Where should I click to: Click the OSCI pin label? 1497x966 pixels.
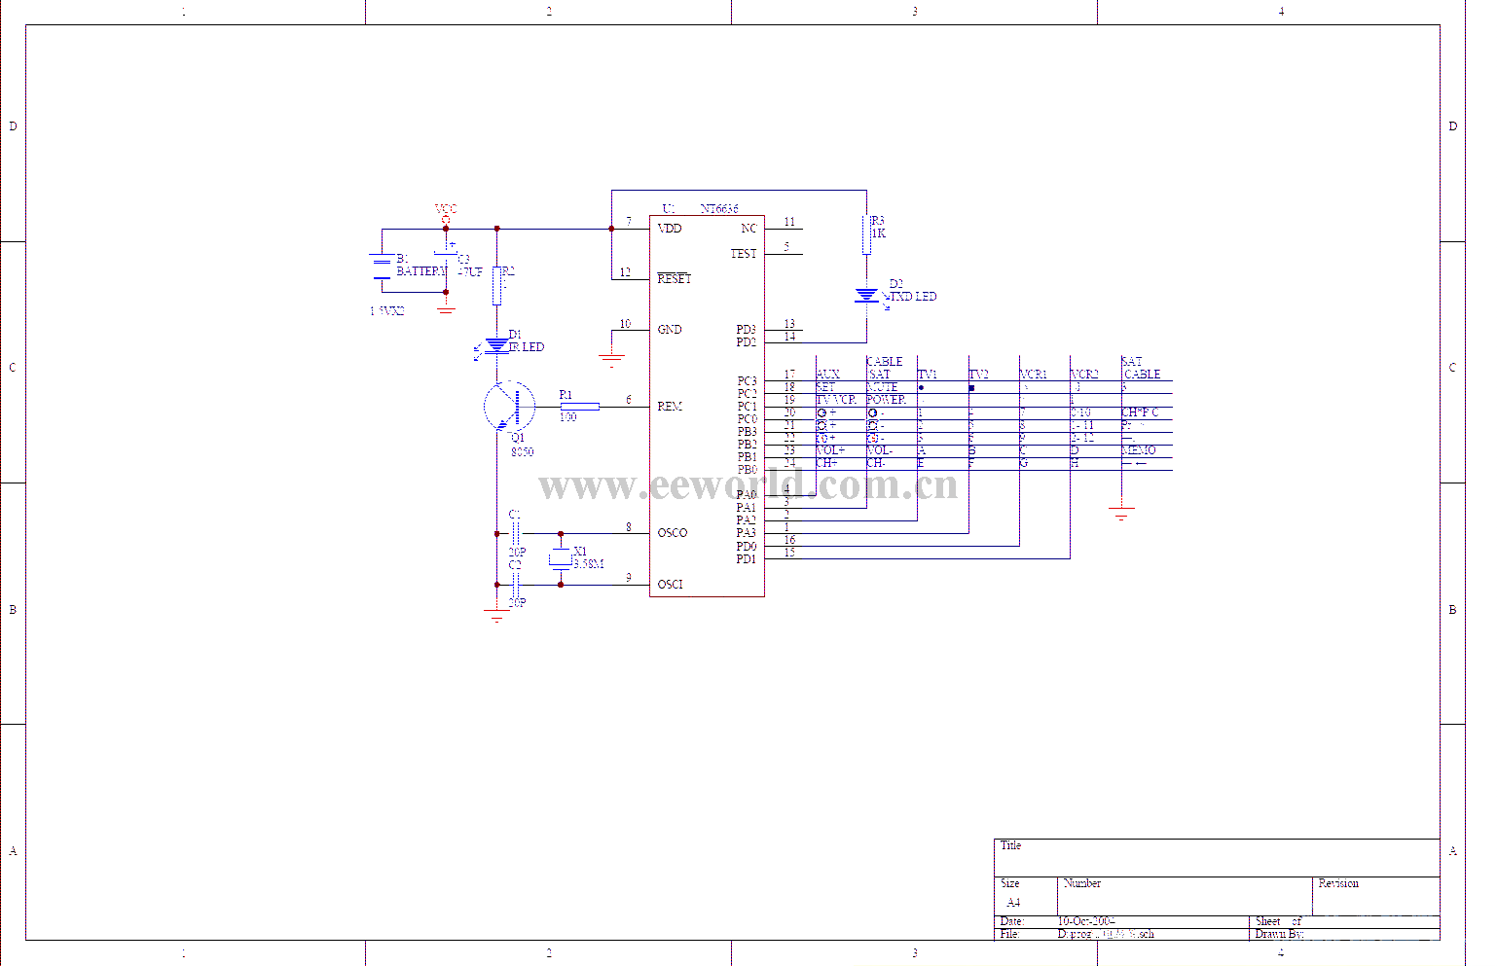coord(671,585)
